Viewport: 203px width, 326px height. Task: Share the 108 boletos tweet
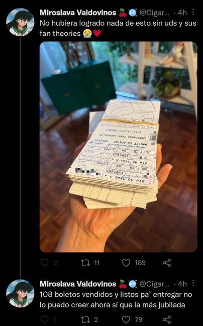point(167,319)
